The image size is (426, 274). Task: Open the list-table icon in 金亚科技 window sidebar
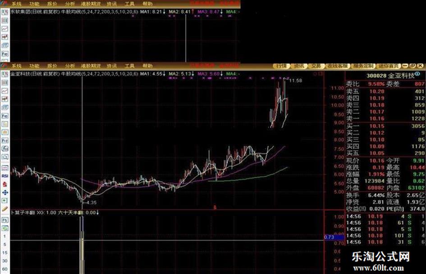coord(5,82)
